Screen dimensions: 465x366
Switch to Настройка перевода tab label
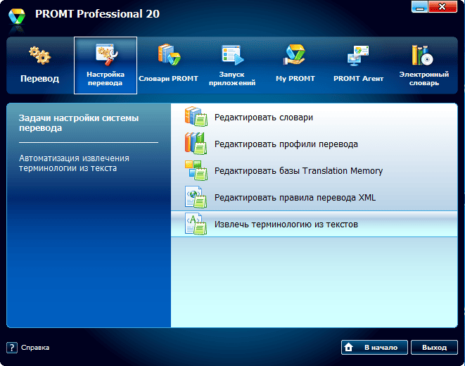pos(106,79)
